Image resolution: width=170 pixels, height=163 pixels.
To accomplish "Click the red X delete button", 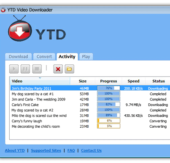I will click(x=58, y=69).
